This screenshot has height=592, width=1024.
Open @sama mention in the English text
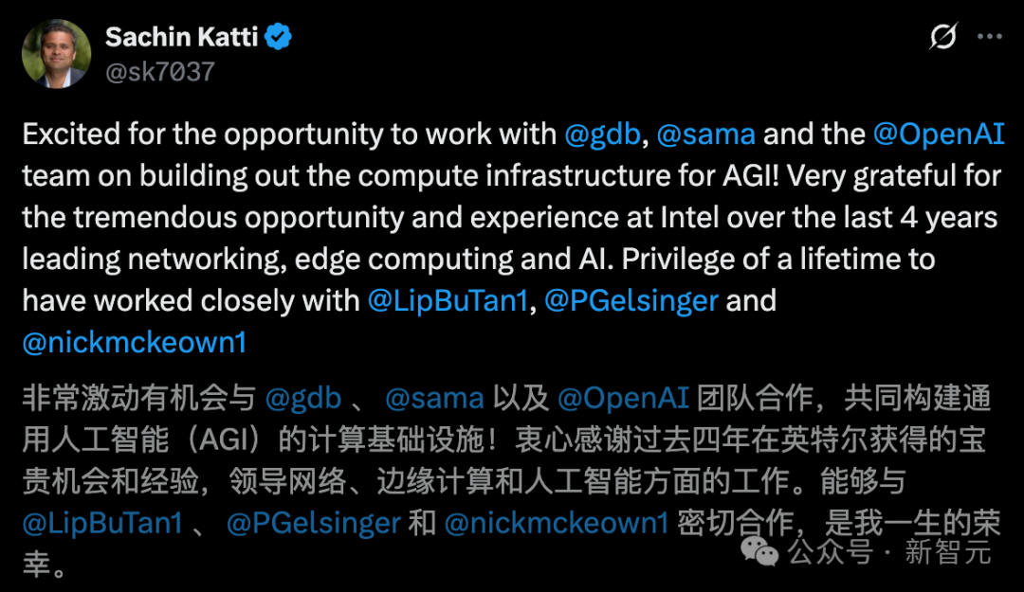(705, 134)
